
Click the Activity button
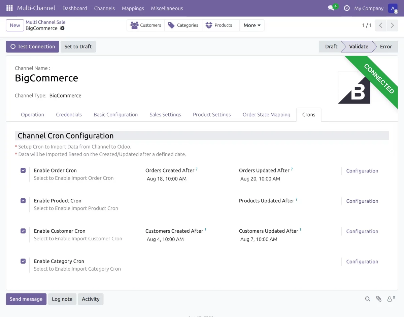pos(91,299)
